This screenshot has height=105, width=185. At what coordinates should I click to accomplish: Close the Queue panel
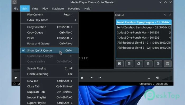pos(170,15)
